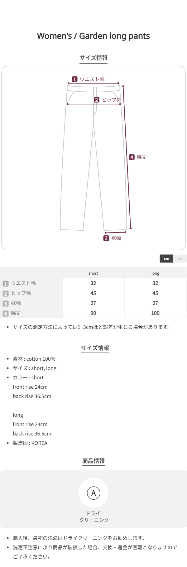Click number 4 side length diagram marker
The image size is (187, 567).
click(132, 157)
